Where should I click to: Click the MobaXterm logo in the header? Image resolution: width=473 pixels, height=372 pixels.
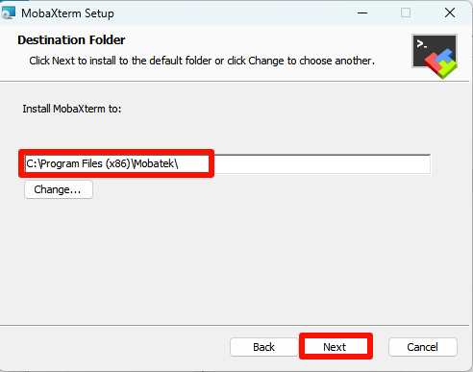435,57
